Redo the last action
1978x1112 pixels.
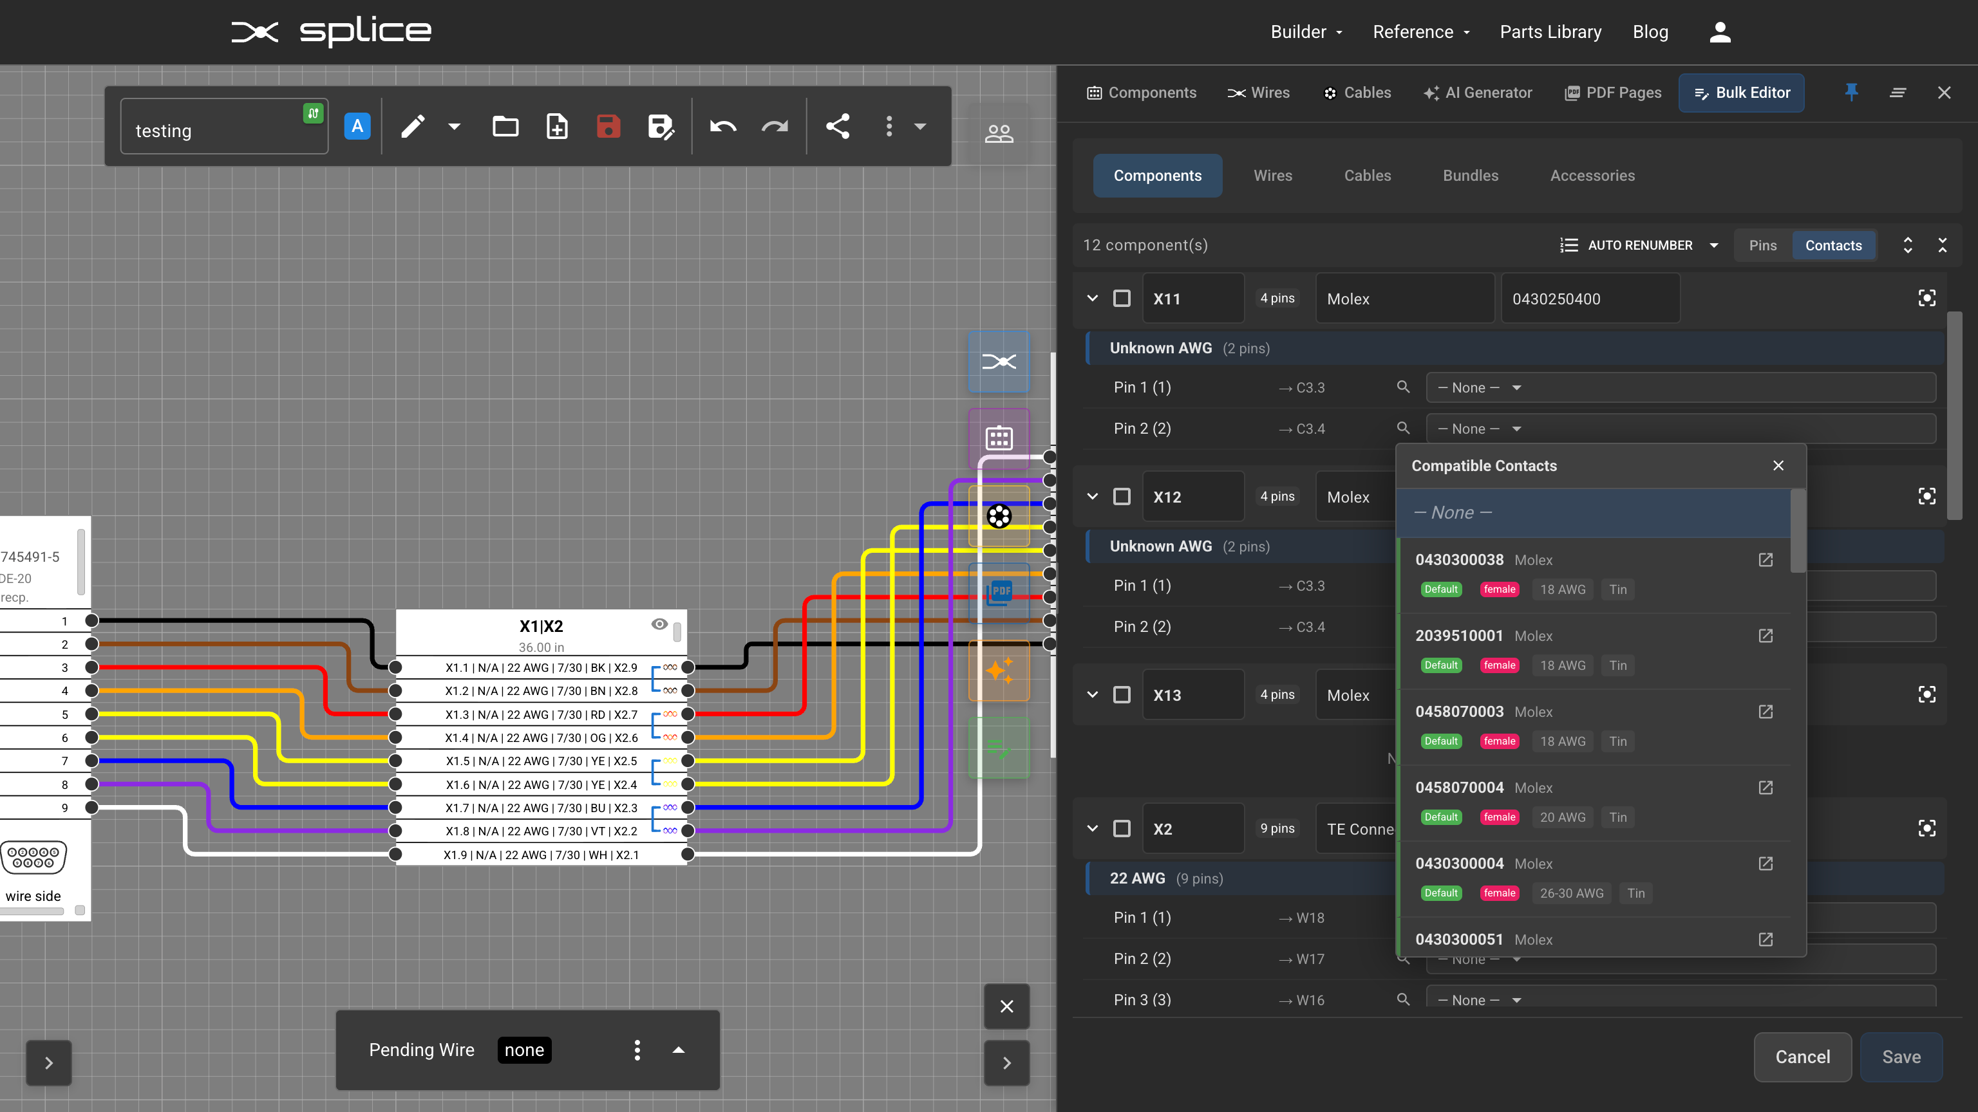775,127
